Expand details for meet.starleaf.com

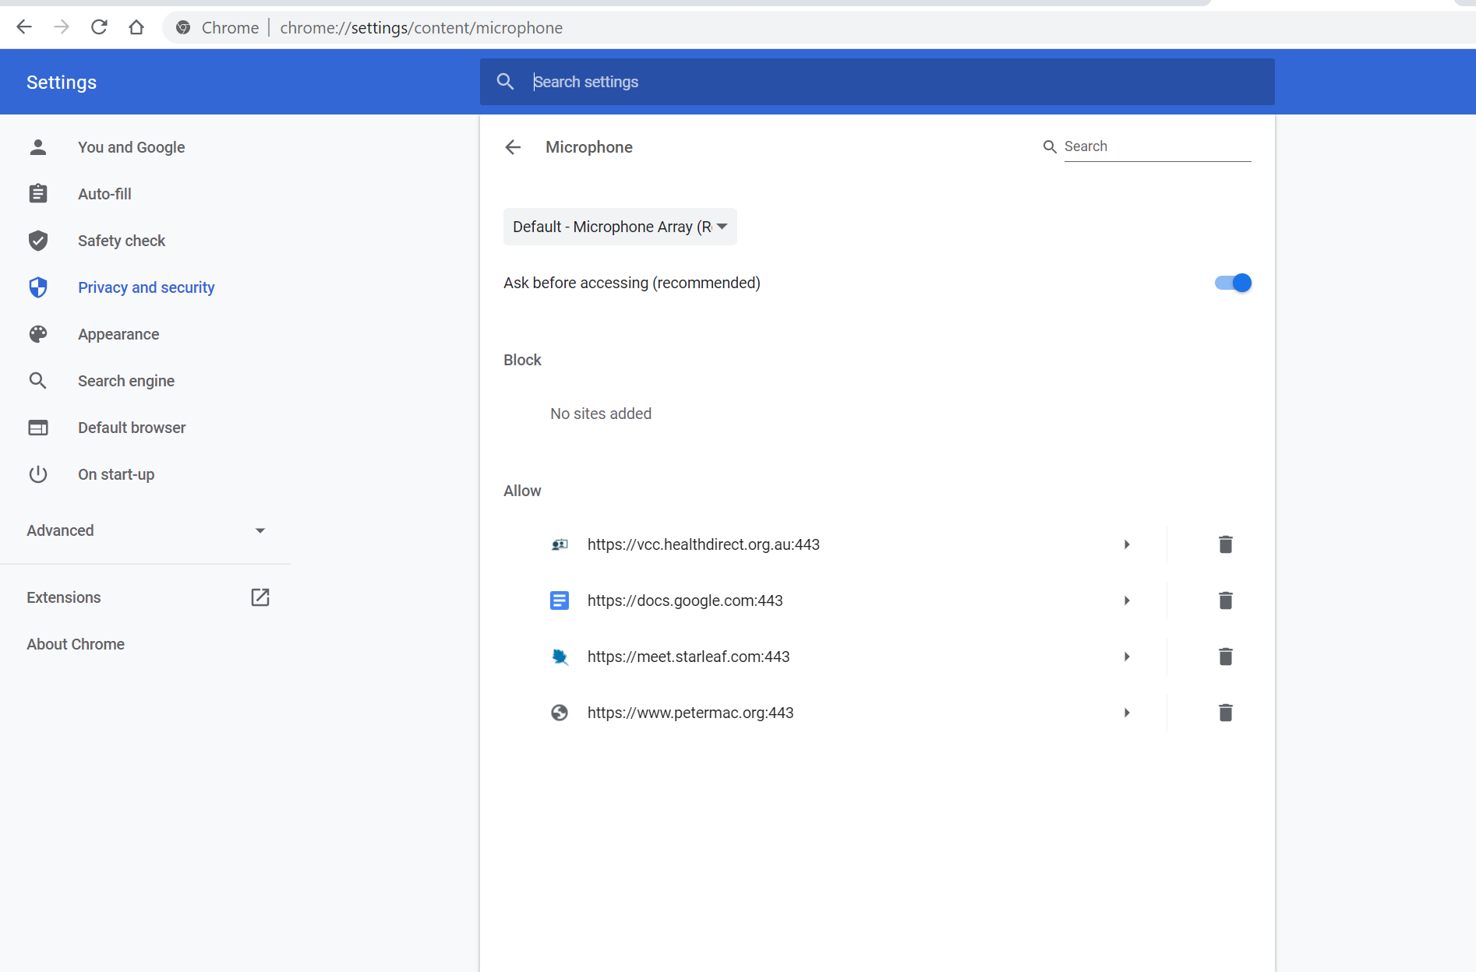tap(1127, 657)
